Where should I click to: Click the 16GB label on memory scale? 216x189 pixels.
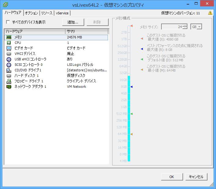pos(123,80)
